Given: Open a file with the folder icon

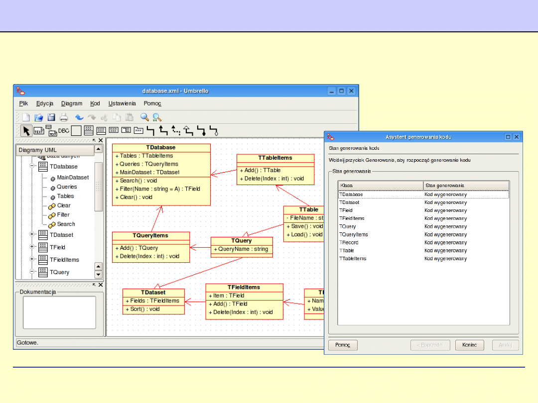Looking at the screenshot, I should pos(39,117).
